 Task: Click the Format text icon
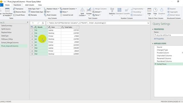coord(89,10)
